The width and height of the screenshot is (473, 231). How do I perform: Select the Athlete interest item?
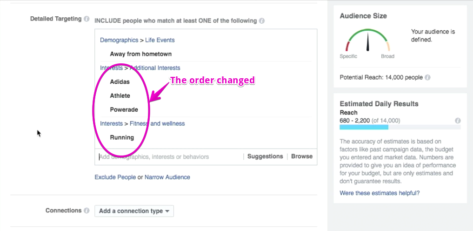[120, 96]
